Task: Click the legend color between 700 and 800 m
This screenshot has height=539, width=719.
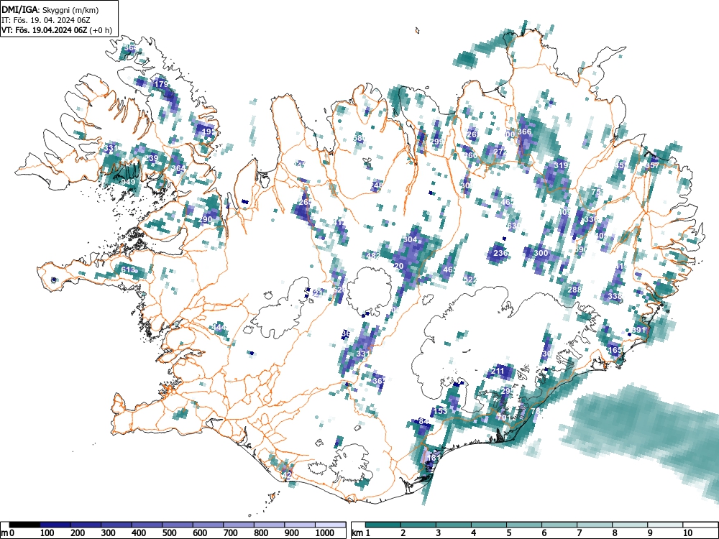Action: point(239,525)
